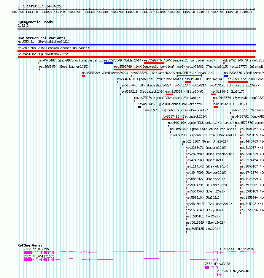Screen dimensions: 264x278
Task: Click nsv4089756 gnomAD variant label
Action: pos(175,110)
